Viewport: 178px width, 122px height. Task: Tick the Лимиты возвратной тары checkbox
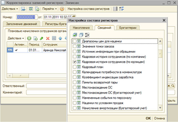coord(75,82)
